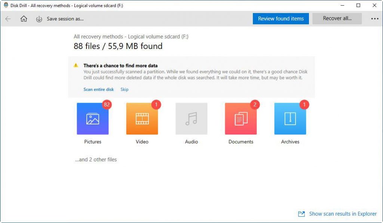The width and height of the screenshot is (383, 223).
Task: Open the Pictures category icon
Action: (x=92, y=118)
